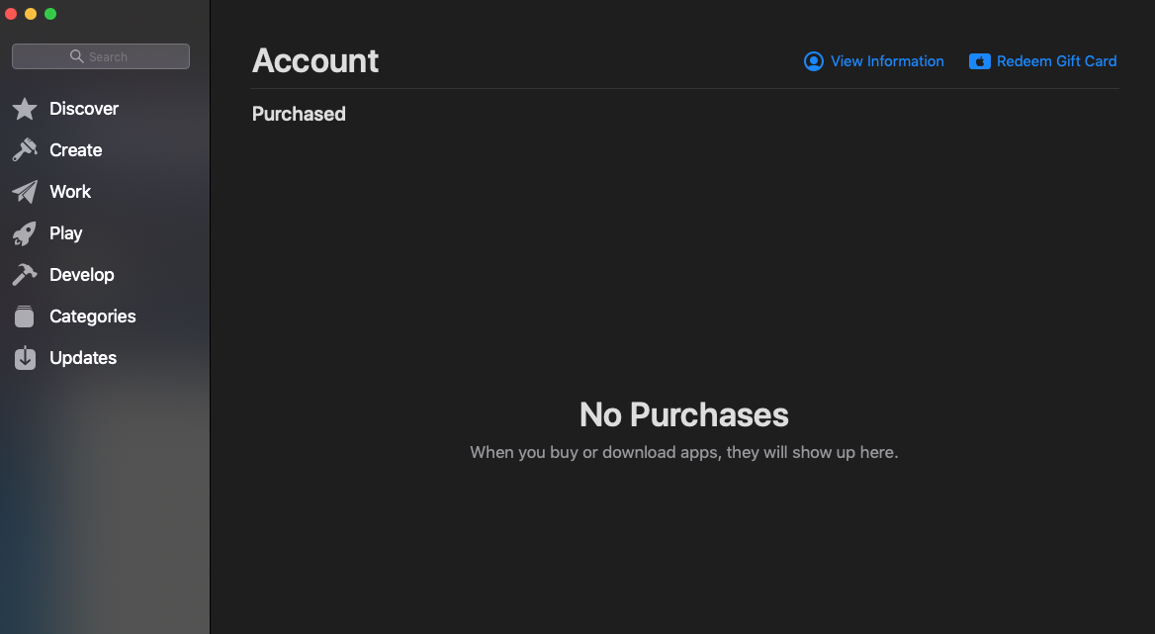Browse the Categories label in sidebar

pos(93,317)
